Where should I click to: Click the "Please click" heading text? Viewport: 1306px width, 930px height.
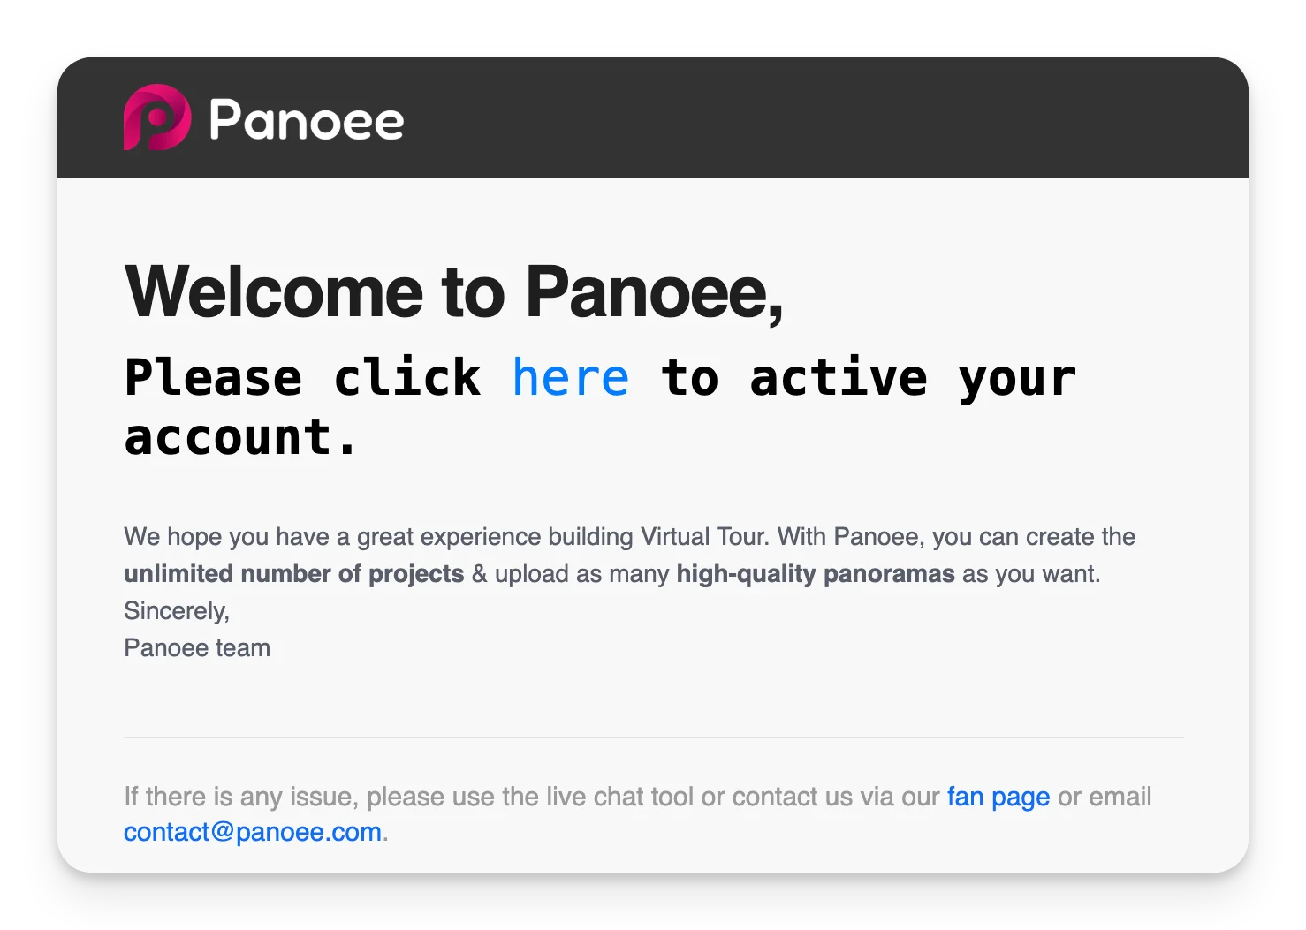(x=302, y=378)
